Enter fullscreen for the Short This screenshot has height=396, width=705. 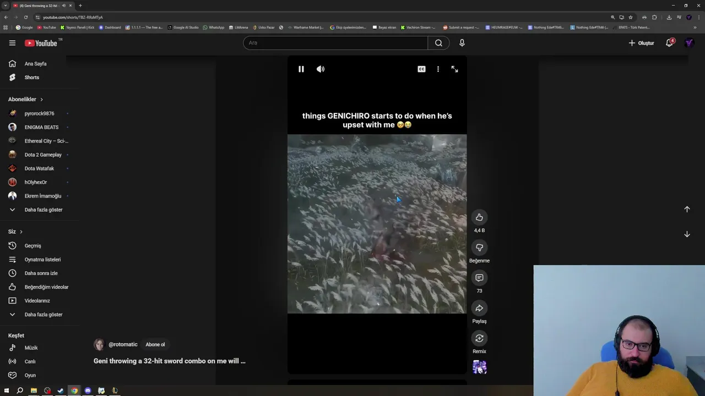click(454, 69)
